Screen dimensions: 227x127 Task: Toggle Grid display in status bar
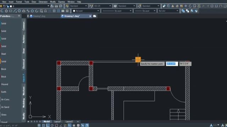click(x=43, y=125)
